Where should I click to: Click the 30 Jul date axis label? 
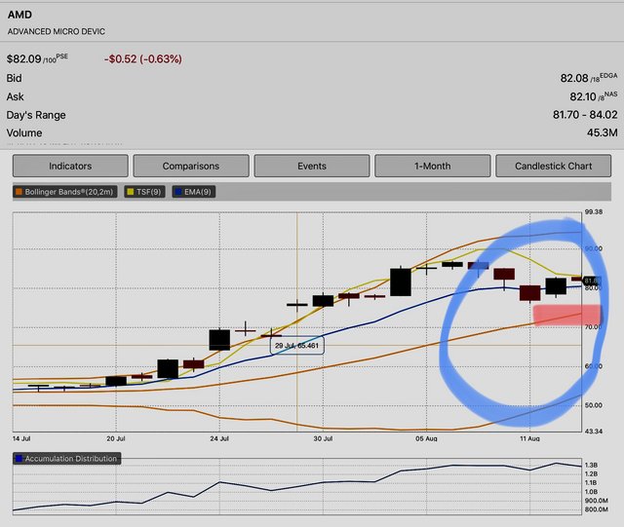point(323,438)
